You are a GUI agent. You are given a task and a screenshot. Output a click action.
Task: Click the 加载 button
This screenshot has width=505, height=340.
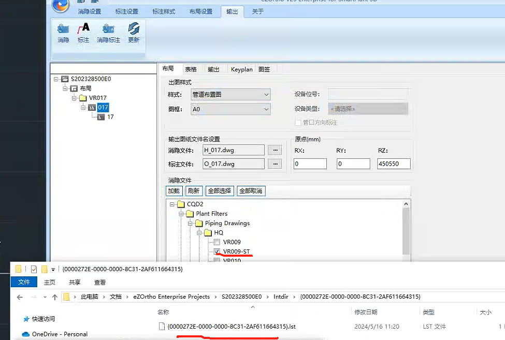(174, 191)
